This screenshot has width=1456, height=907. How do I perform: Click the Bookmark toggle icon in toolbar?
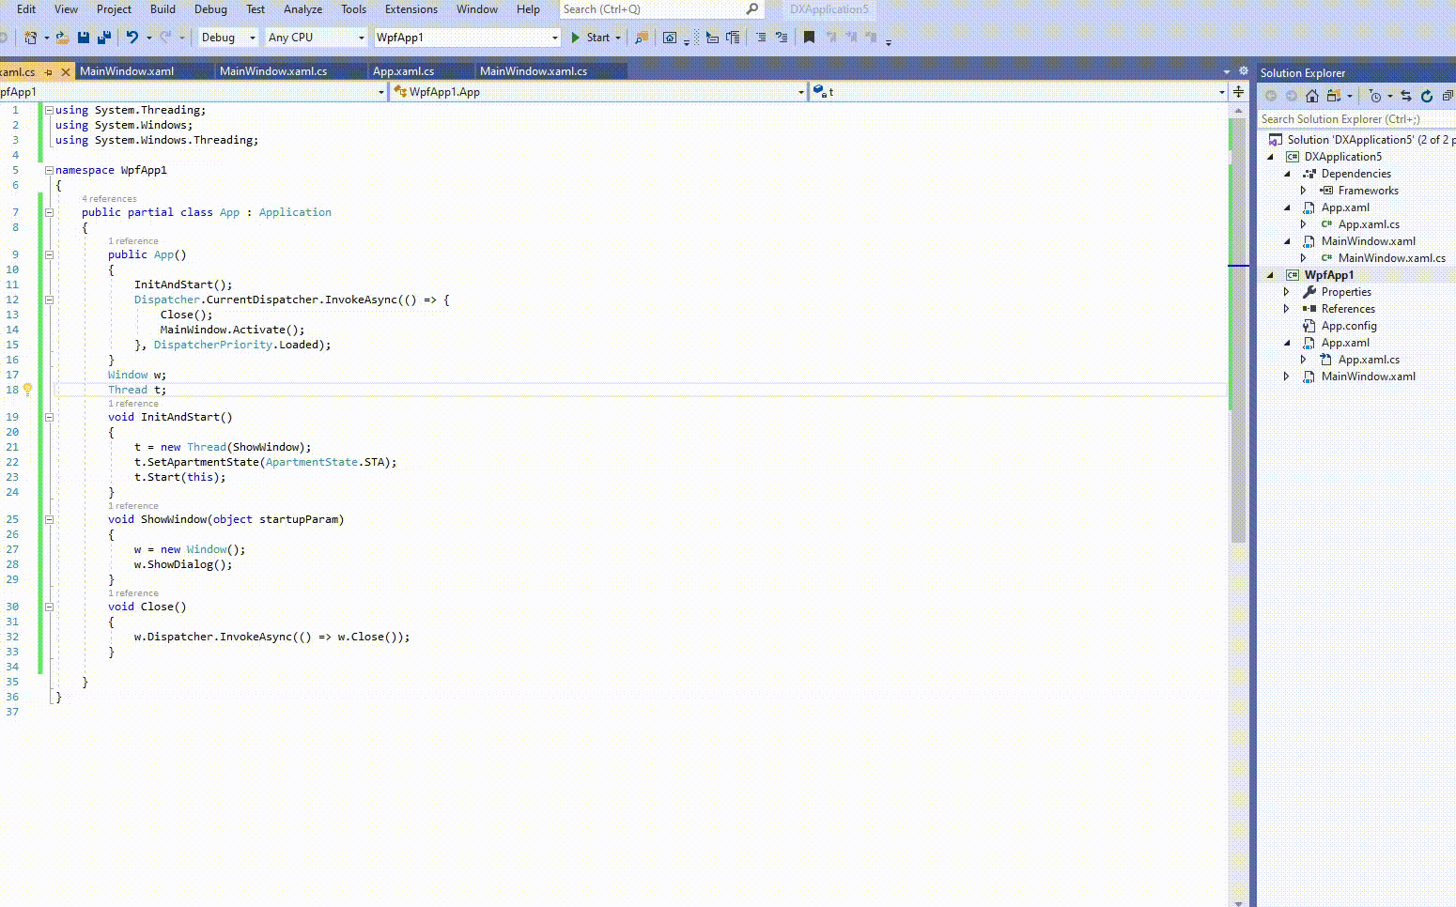pos(809,38)
